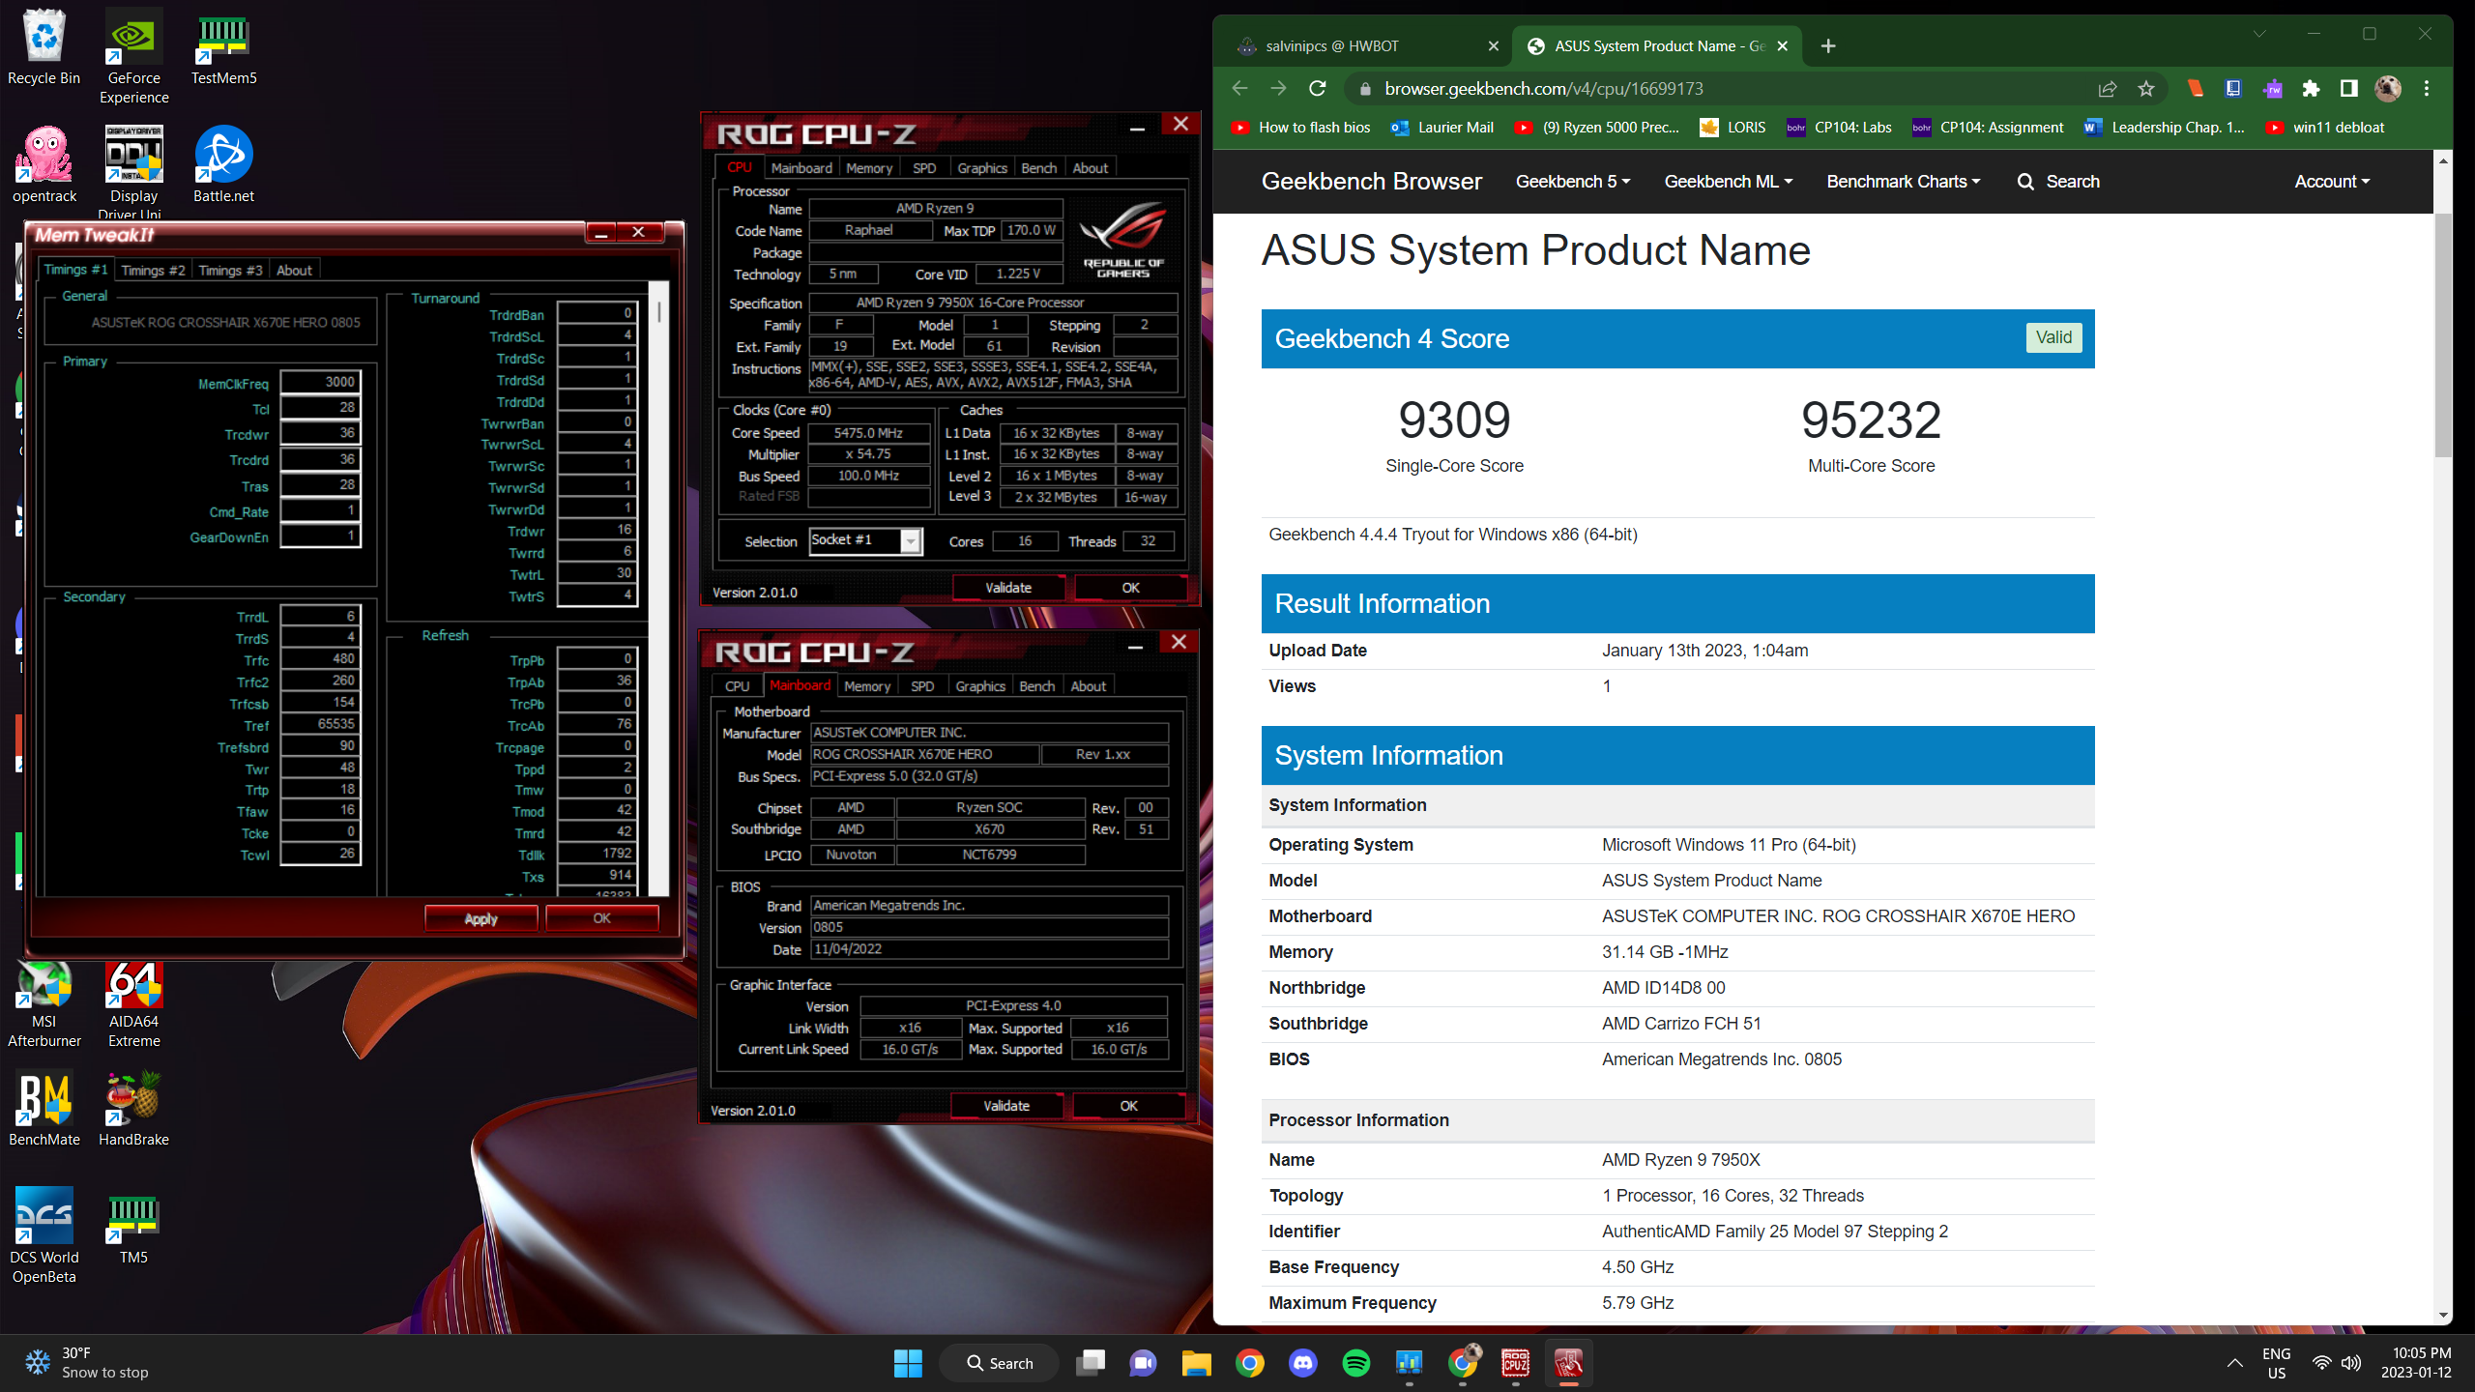Viewport: 2475px width, 1392px height.
Task: Open About tab in Mem TweakIt
Action: tap(294, 270)
